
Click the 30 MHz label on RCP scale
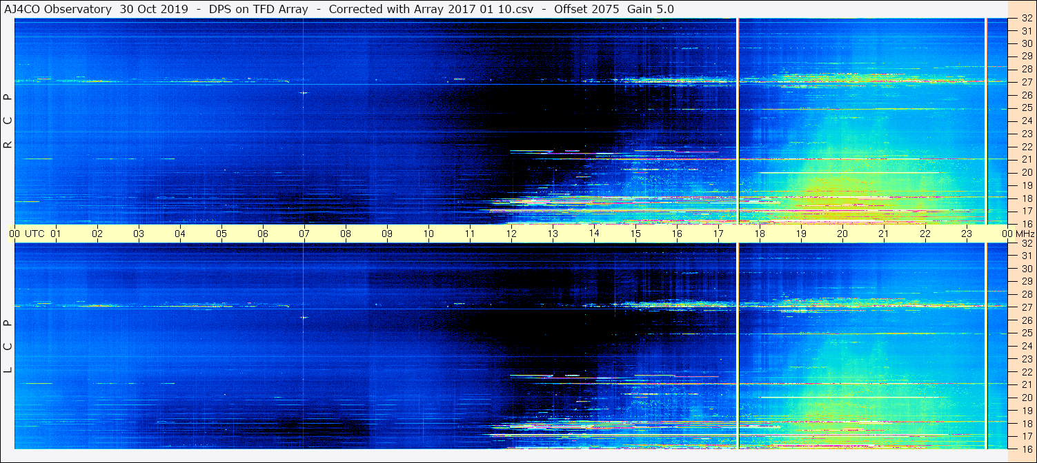[1026, 43]
